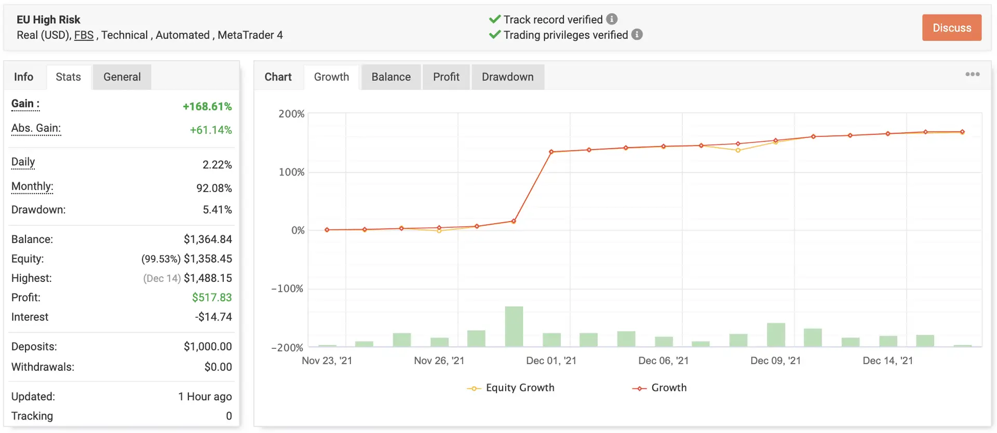This screenshot has width=997, height=433.
Task: Select the Growth chart tab
Action: tap(331, 77)
